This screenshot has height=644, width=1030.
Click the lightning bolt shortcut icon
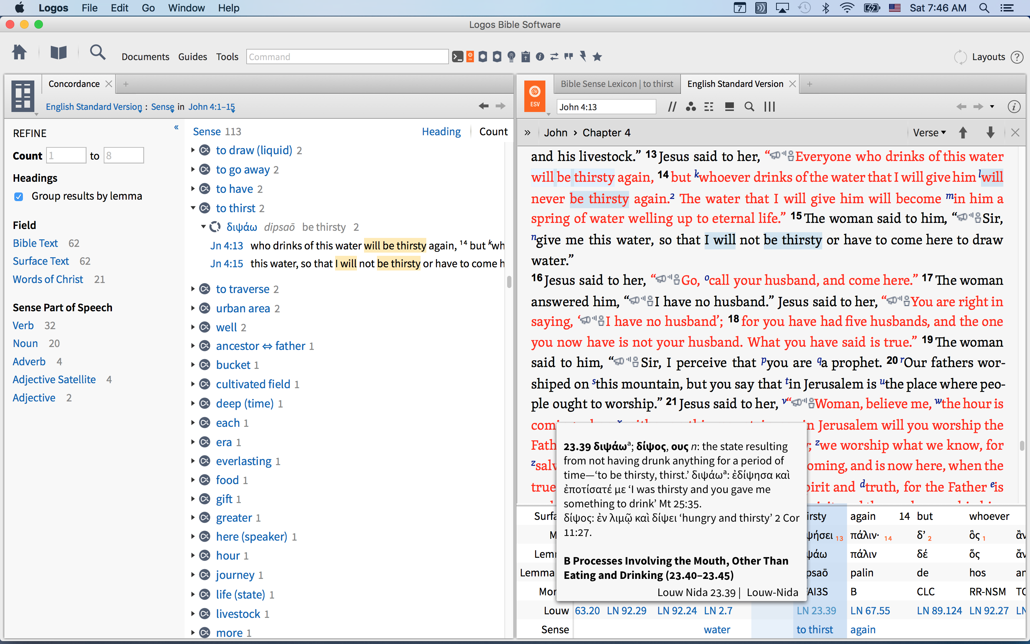pos(583,56)
